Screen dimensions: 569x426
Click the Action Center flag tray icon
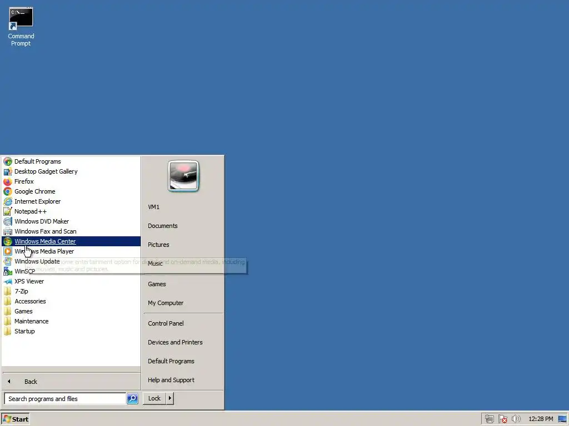[502, 419]
